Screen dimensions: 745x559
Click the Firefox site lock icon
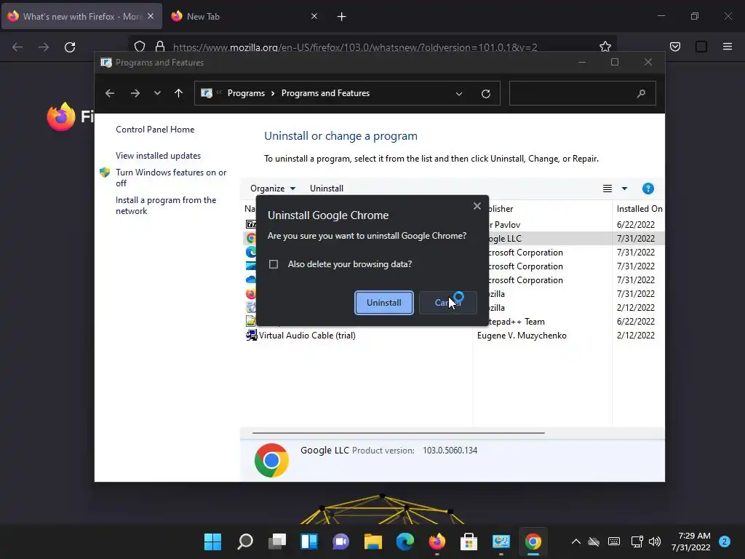[x=160, y=47]
